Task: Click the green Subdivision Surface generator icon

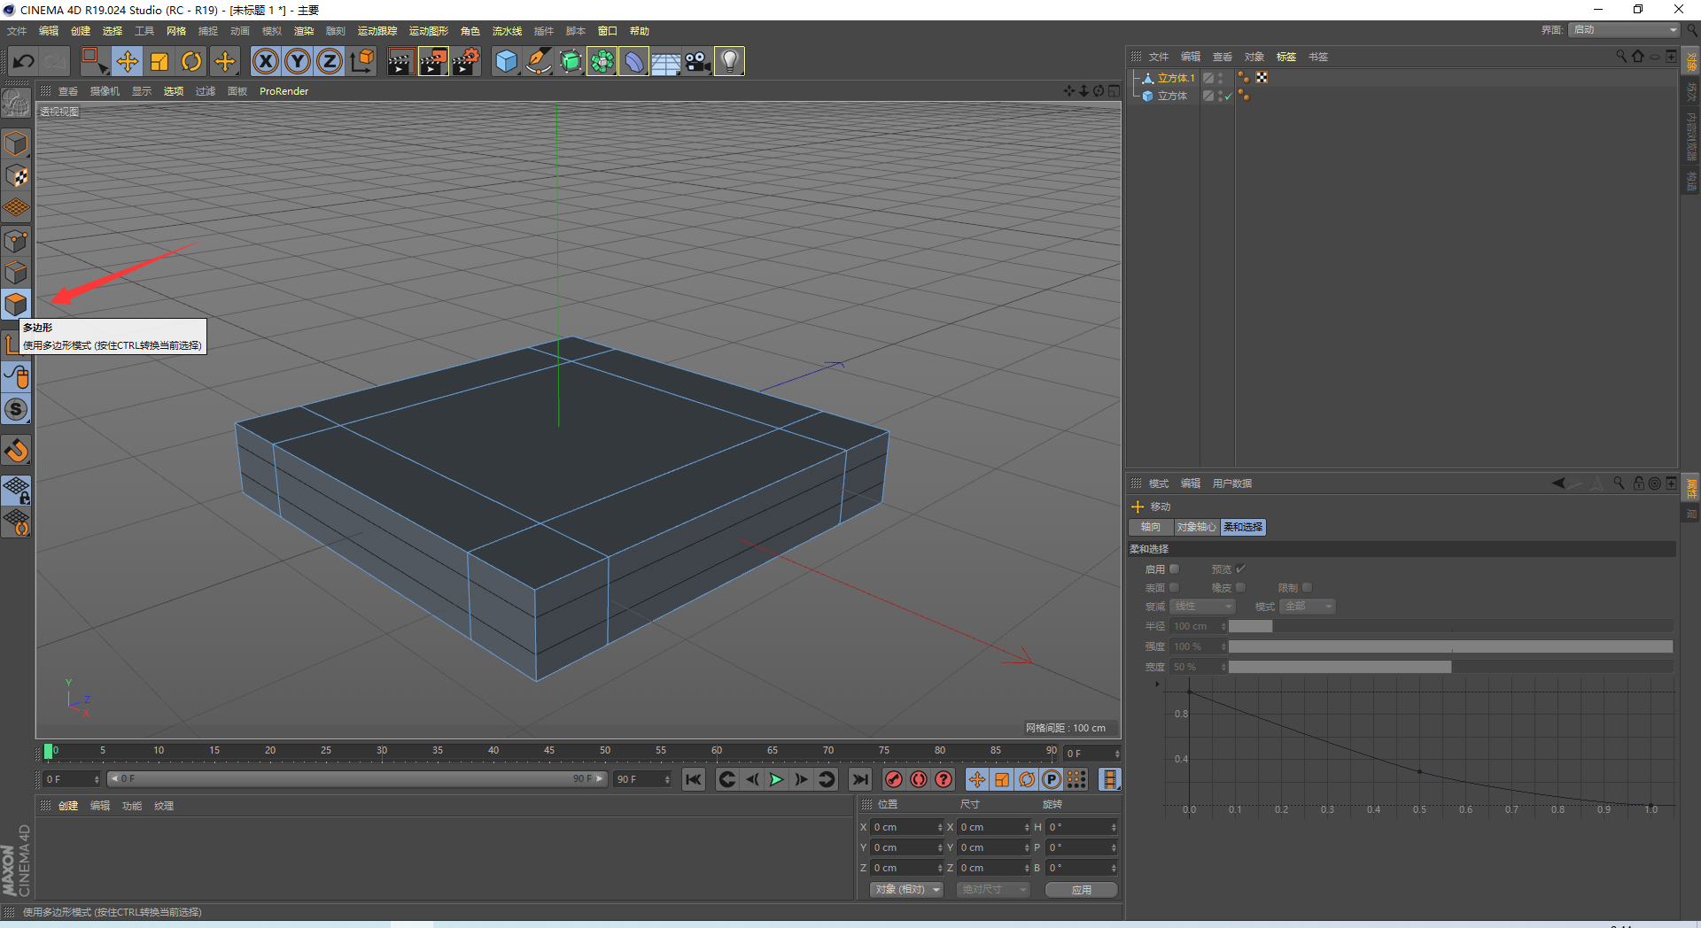Action: 571,61
